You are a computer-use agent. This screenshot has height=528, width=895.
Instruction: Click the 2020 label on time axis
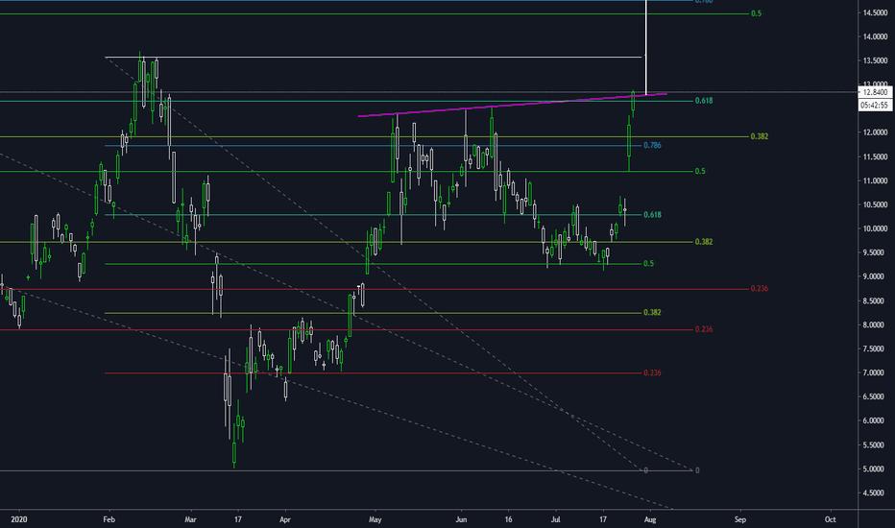point(19,519)
